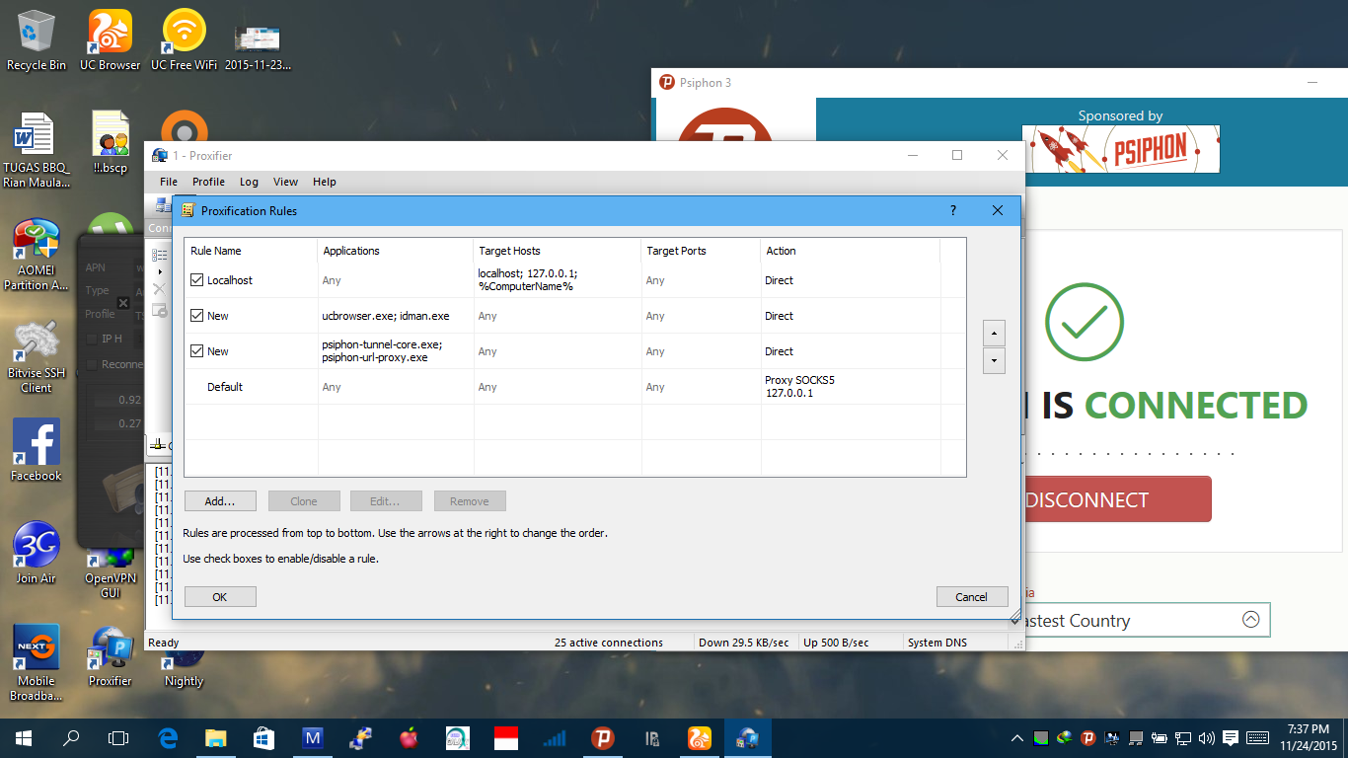Click the Windows Start button
1348x758 pixels.
tap(24, 737)
